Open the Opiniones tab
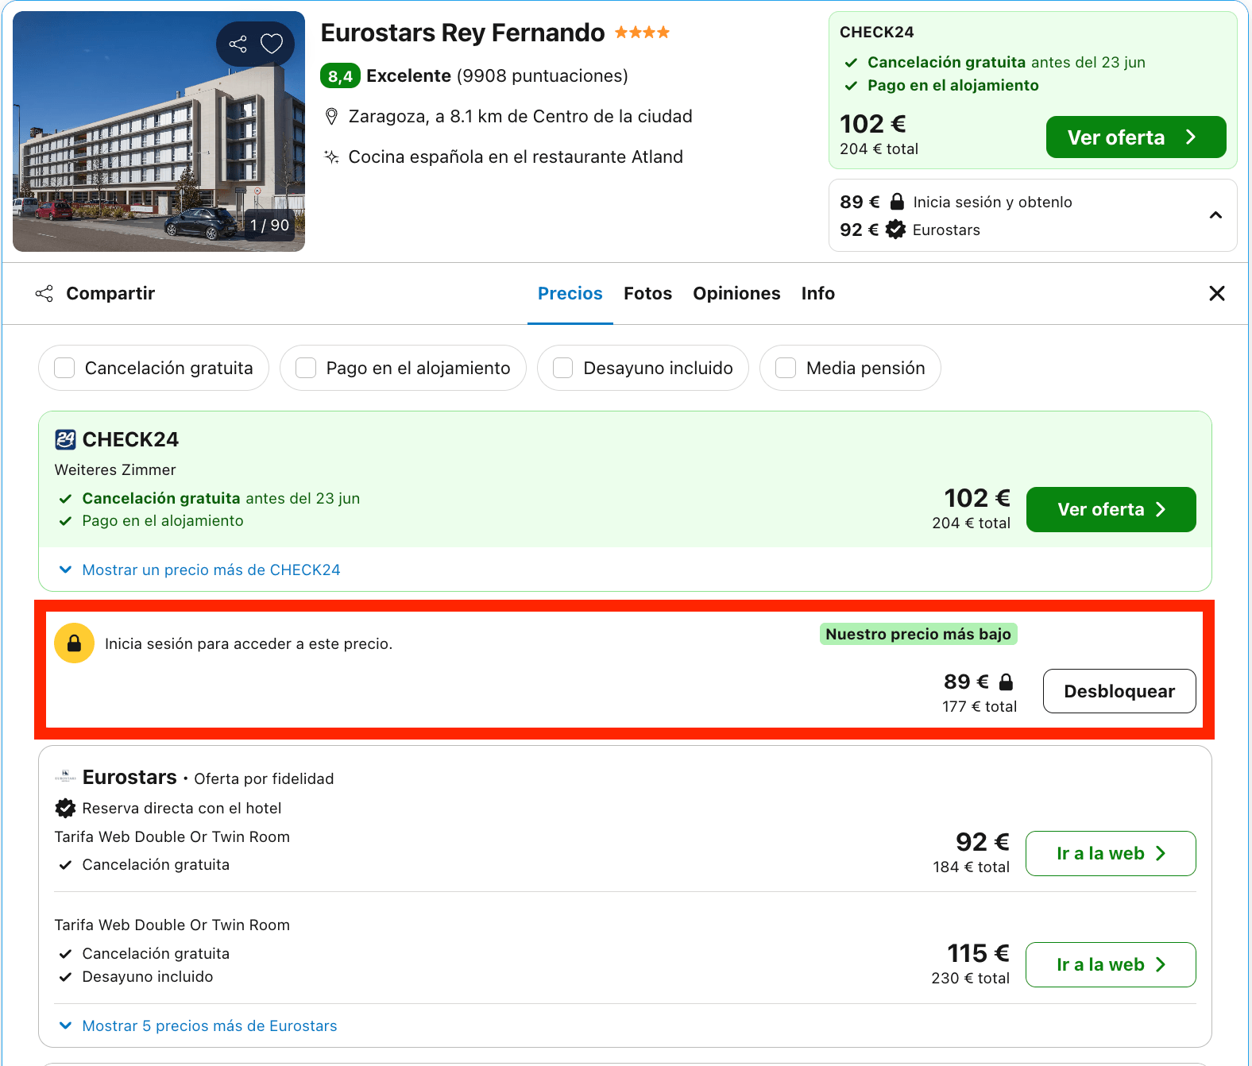The width and height of the screenshot is (1252, 1066). 736,293
